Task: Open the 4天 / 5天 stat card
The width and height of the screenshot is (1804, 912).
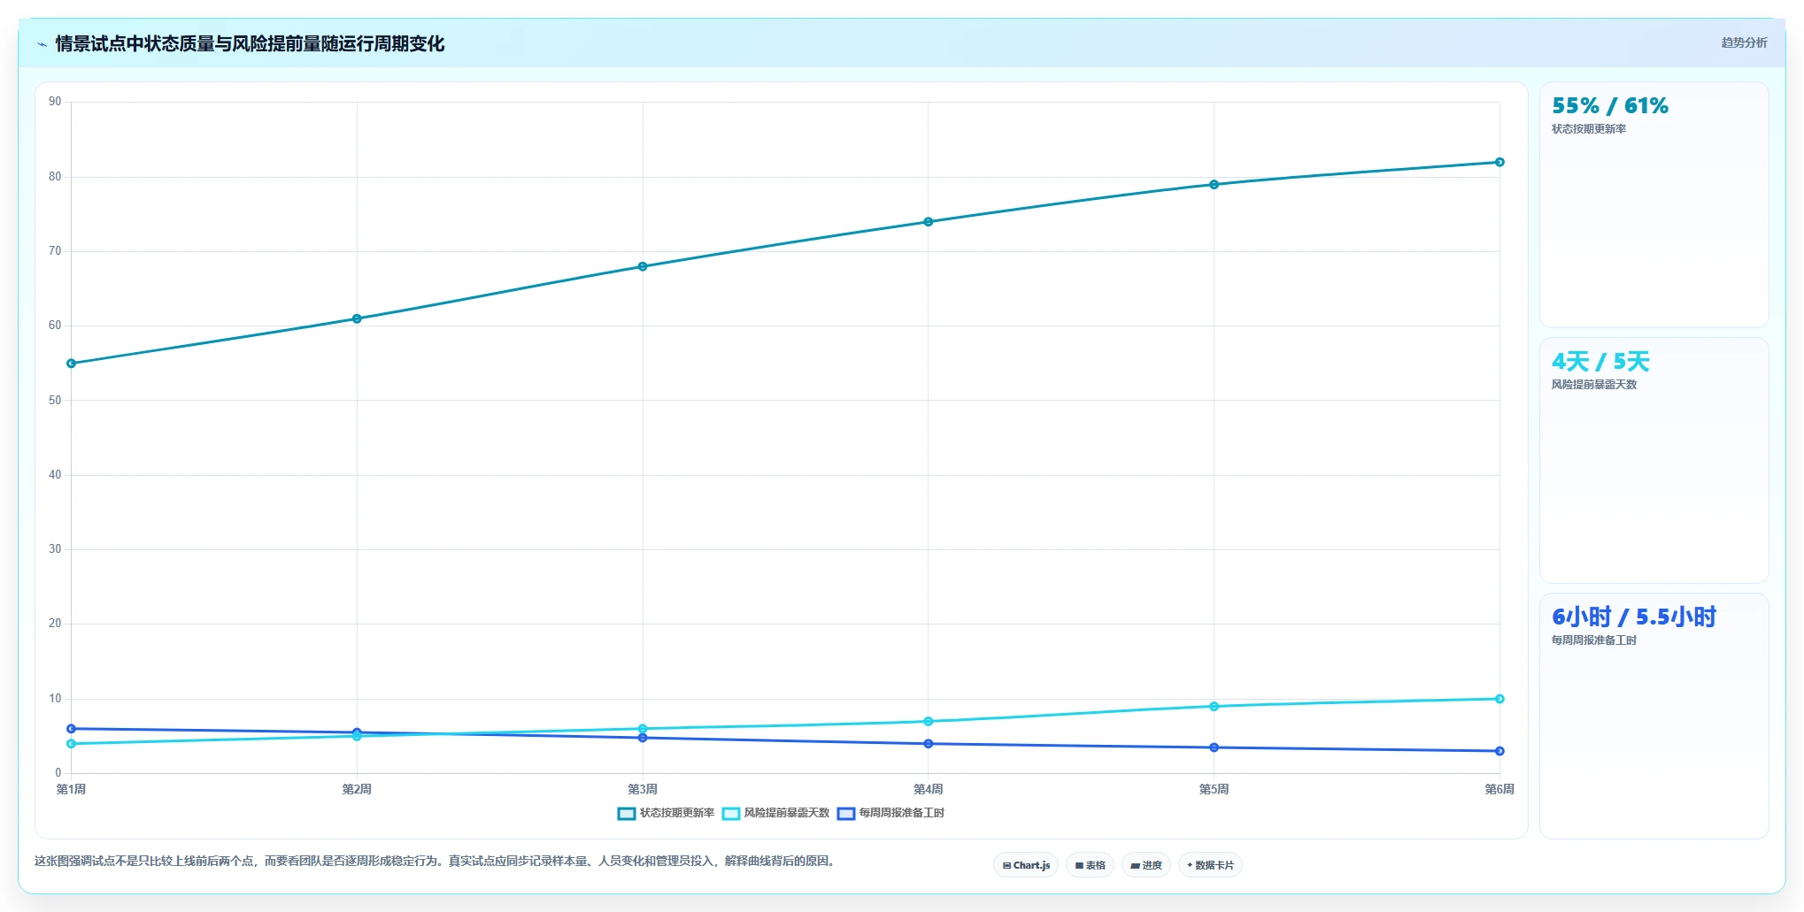Action: tap(1654, 460)
